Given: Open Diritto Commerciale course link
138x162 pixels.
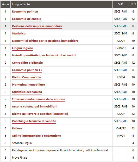Looking at the screenshot, I should 26,77.
